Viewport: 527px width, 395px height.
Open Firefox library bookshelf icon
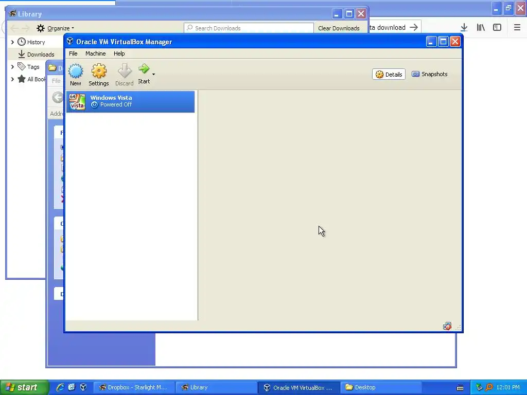tap(481, 28)
